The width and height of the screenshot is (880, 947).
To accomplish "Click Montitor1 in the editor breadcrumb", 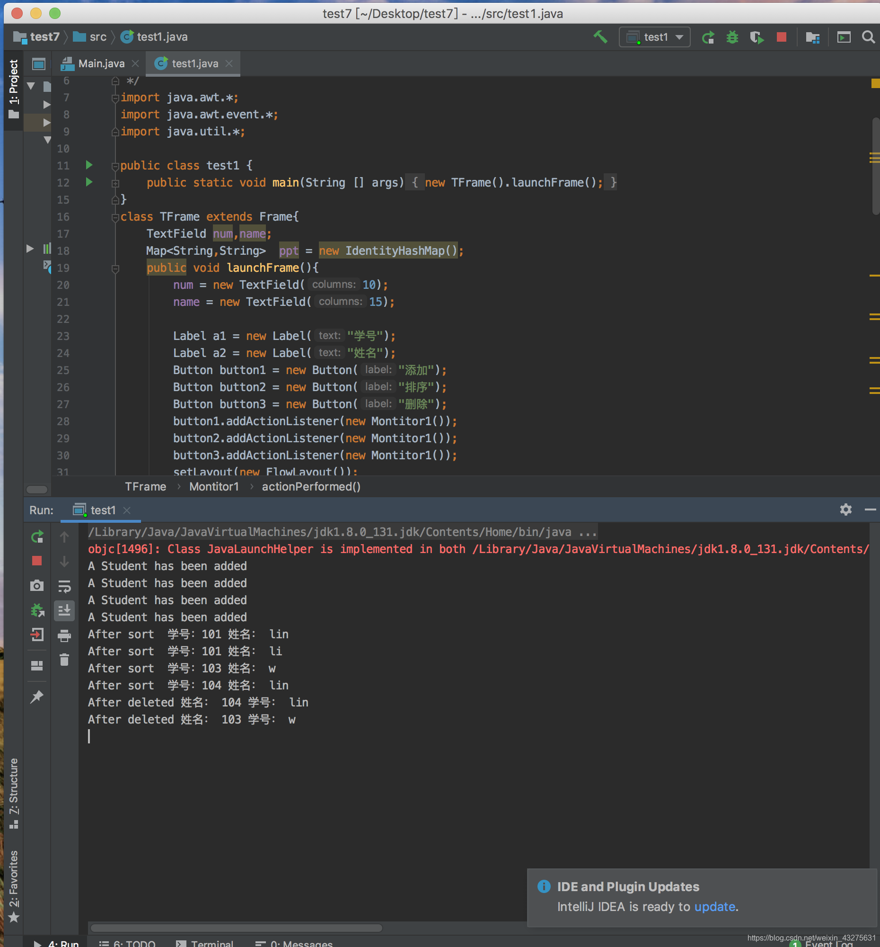I will click(214, 486).
